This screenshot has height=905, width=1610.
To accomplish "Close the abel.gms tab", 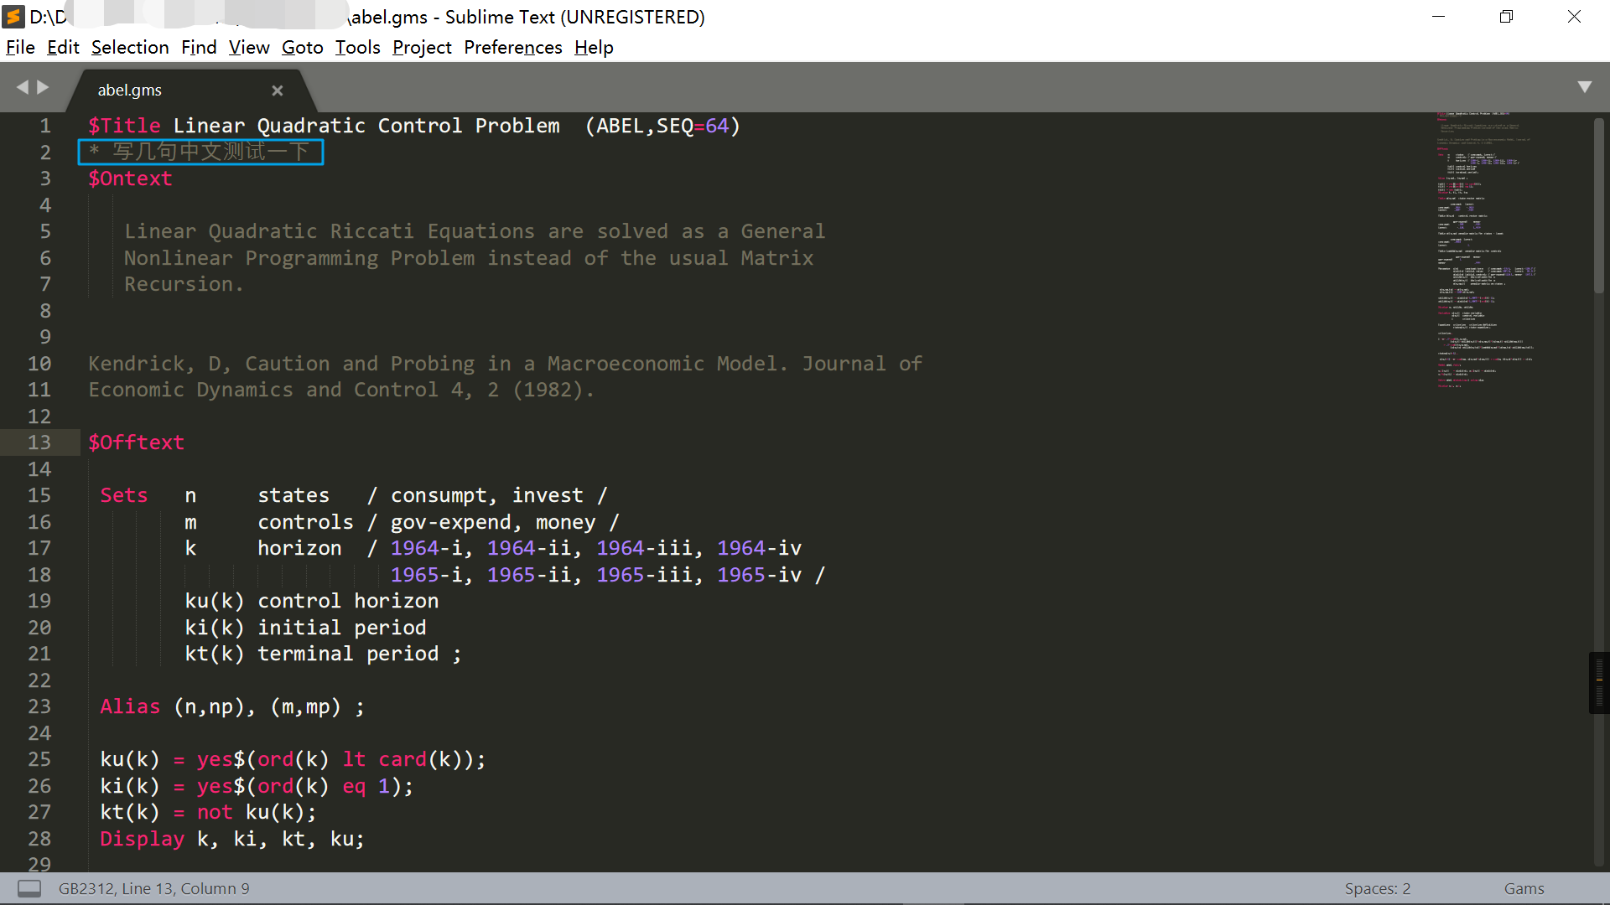I will pyautogui.click(x=278, y=90).
